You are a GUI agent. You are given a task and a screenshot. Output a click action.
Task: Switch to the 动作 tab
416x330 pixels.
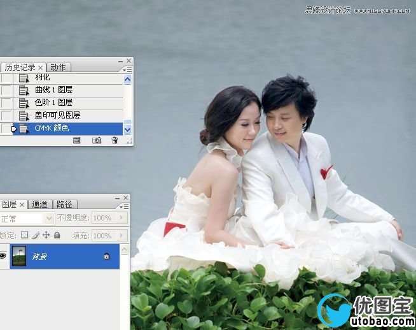tap(58, 68)
